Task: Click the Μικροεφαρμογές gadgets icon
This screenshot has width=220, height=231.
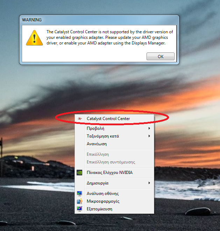Action: click(79, 201)
